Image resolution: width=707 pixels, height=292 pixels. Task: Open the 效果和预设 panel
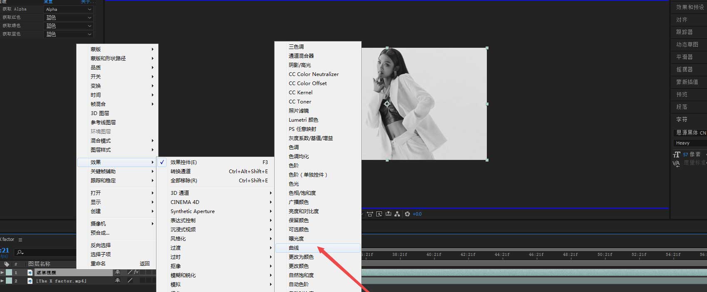tap(689, 7)
